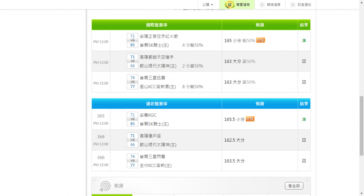Viewport: 364px width, 196px height.
Task: Click prediction 163 大分 for 高陽索諾天空槍手
Action: pyautogui.click(x=232, y=61)
